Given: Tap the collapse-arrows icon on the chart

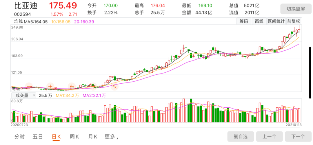Looking at the screenshot, I should click(x=114, y=87).
